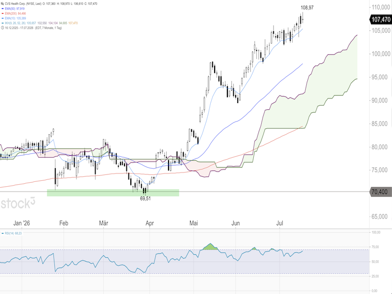Click the Apr time axis label
The image size is (392, 294).
(x=150, y=223)
